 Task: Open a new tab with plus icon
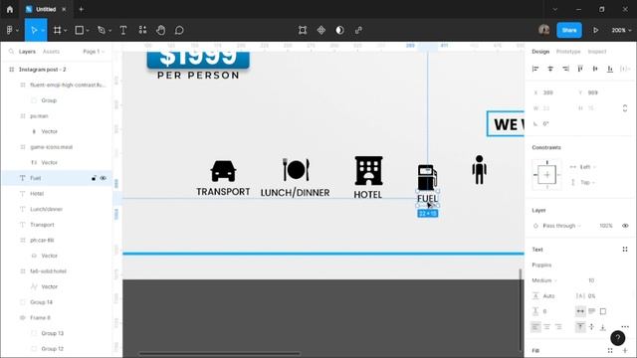click(x=81, y=9)
